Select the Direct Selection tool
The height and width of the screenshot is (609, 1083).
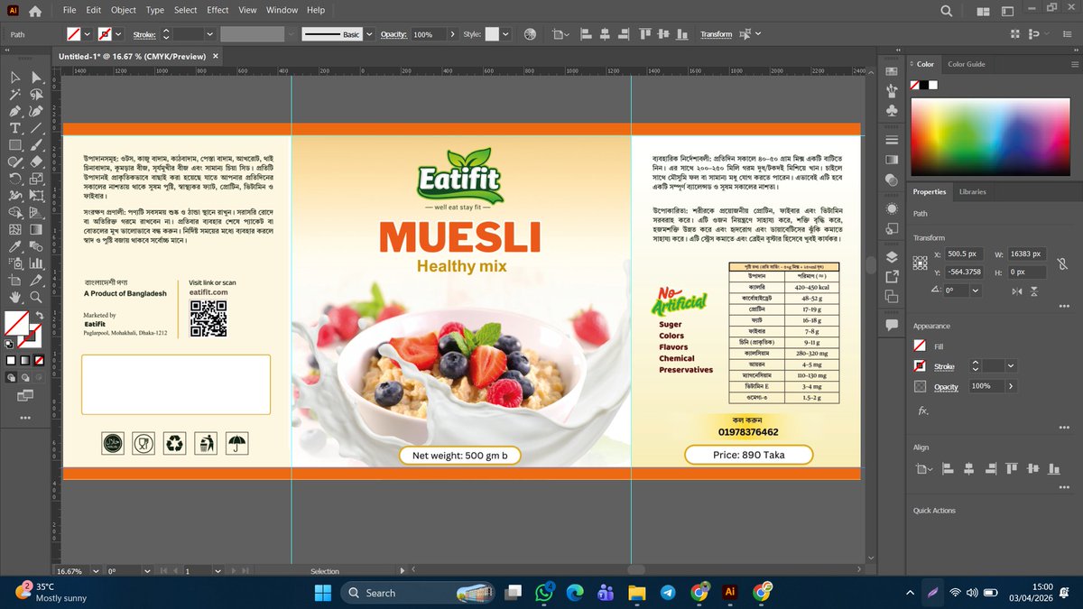[36, 78]
